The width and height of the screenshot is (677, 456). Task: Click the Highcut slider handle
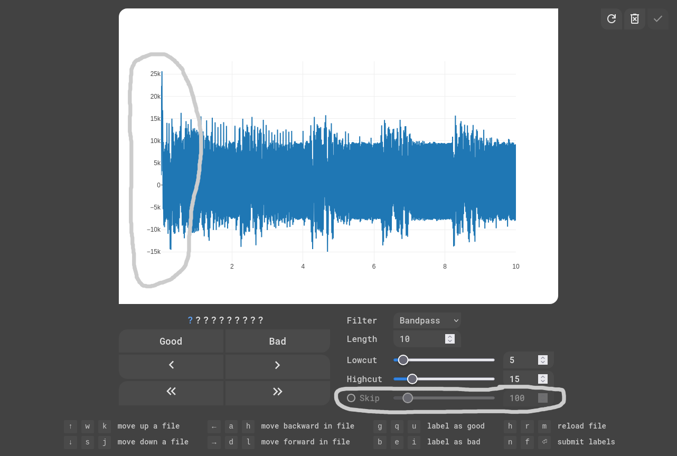[x=412, y=379]
